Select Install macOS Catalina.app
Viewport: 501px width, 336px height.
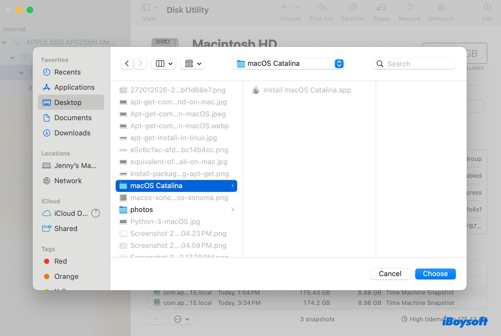(x=307, y=90)
